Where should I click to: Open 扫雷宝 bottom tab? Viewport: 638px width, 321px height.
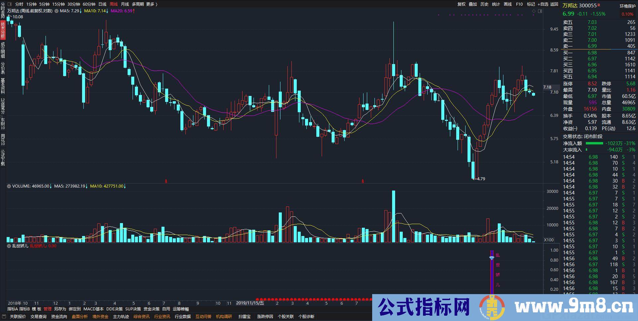(x=245, y=317)
